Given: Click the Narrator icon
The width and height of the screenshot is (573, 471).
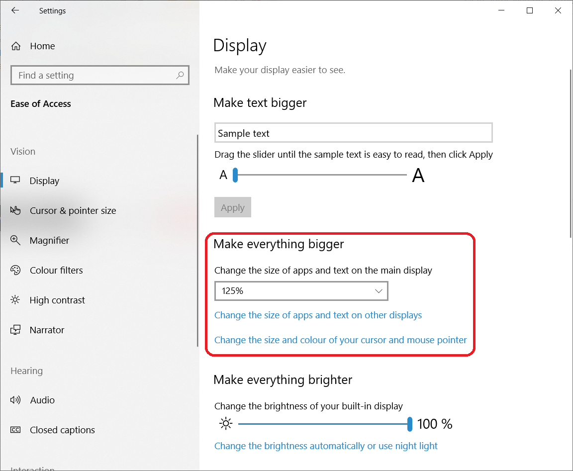Looking at the screenshot, I should pyautogui.click(x=15, y=330).
